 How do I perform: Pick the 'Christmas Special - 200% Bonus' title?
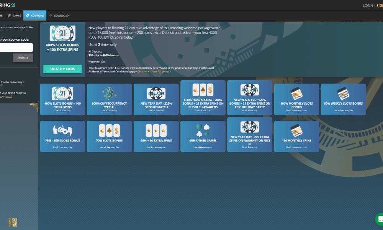(203, 103)
